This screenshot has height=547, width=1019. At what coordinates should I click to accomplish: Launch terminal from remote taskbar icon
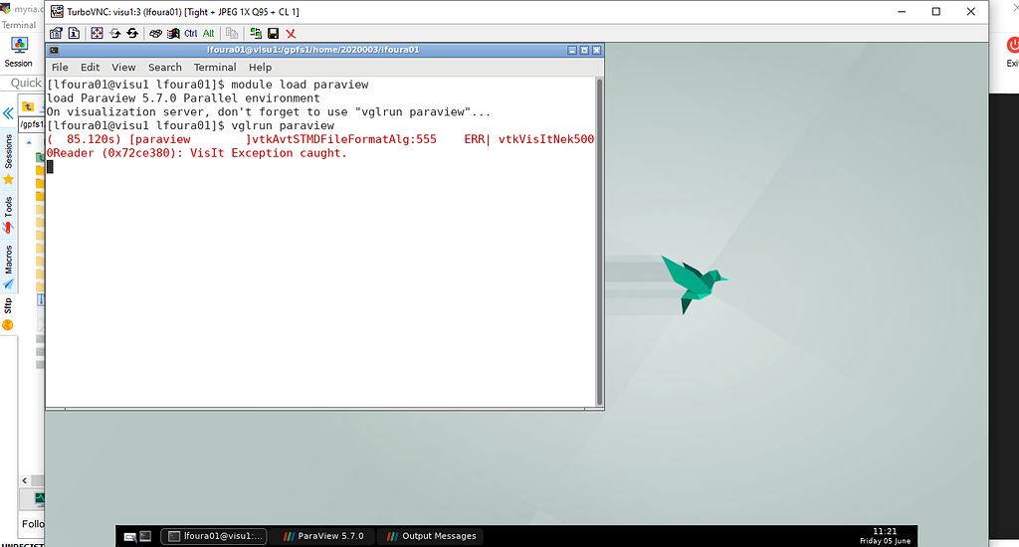tap(145, 536)
